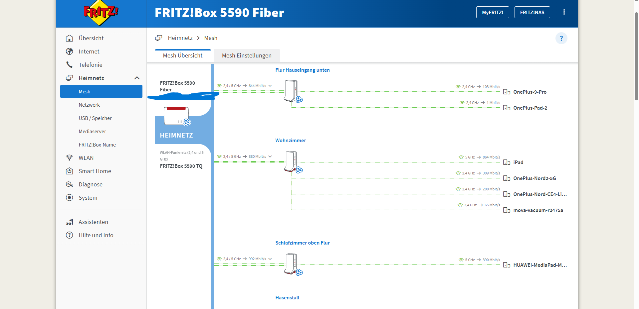639x309 pixels.
Task: Click the device icon beside OnePlus-Nord2-5G
Action: [507, 178]
